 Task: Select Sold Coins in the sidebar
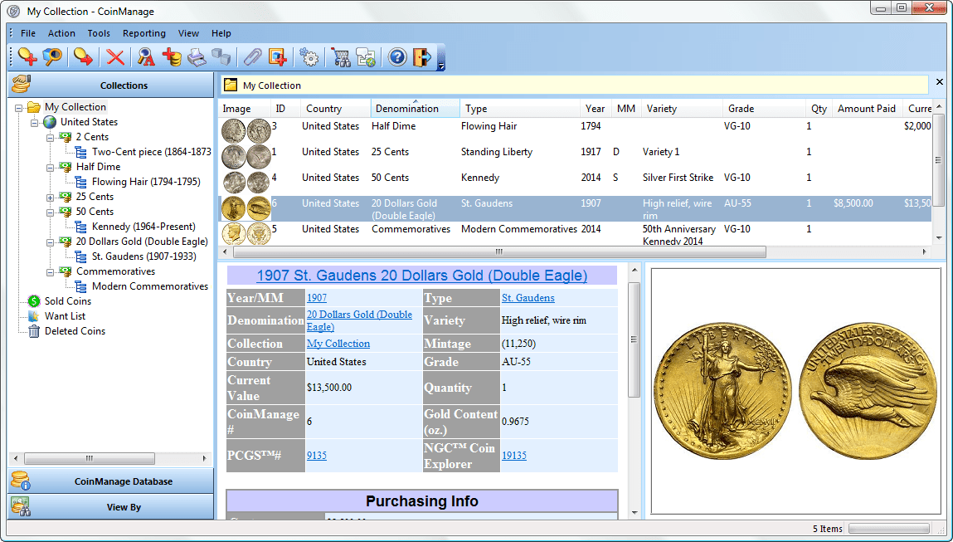coord(70,301)
